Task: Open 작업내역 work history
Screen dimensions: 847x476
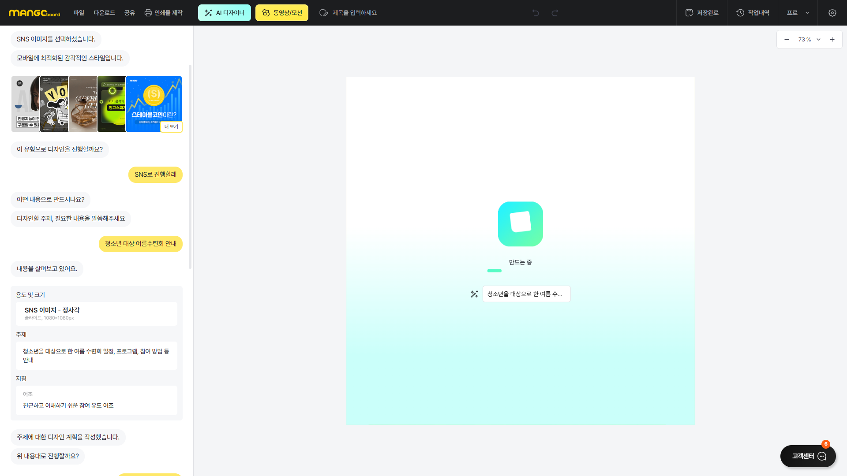Action: tap(753, 13)
